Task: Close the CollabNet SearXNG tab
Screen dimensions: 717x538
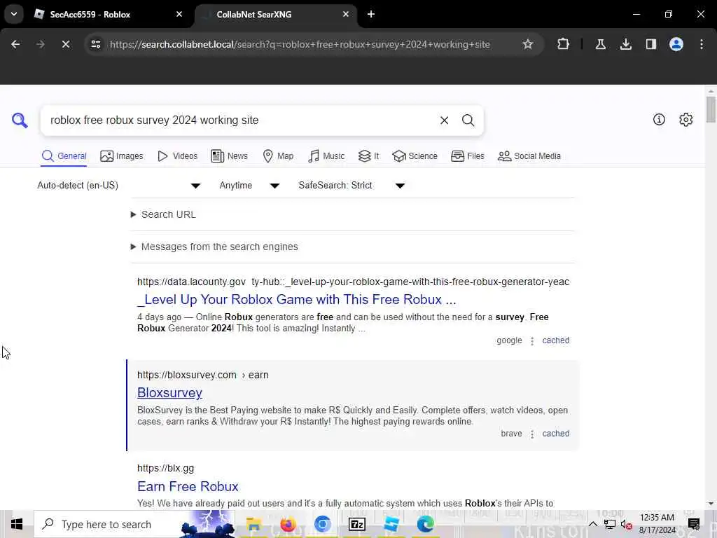Action: [x=346, y=14]
